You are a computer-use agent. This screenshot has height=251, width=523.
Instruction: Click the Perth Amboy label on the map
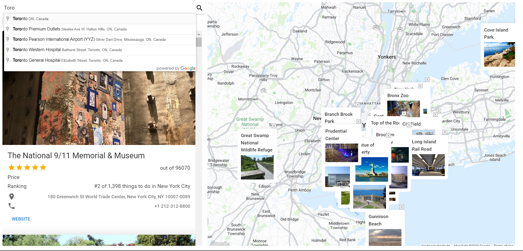tap(300, 190)
